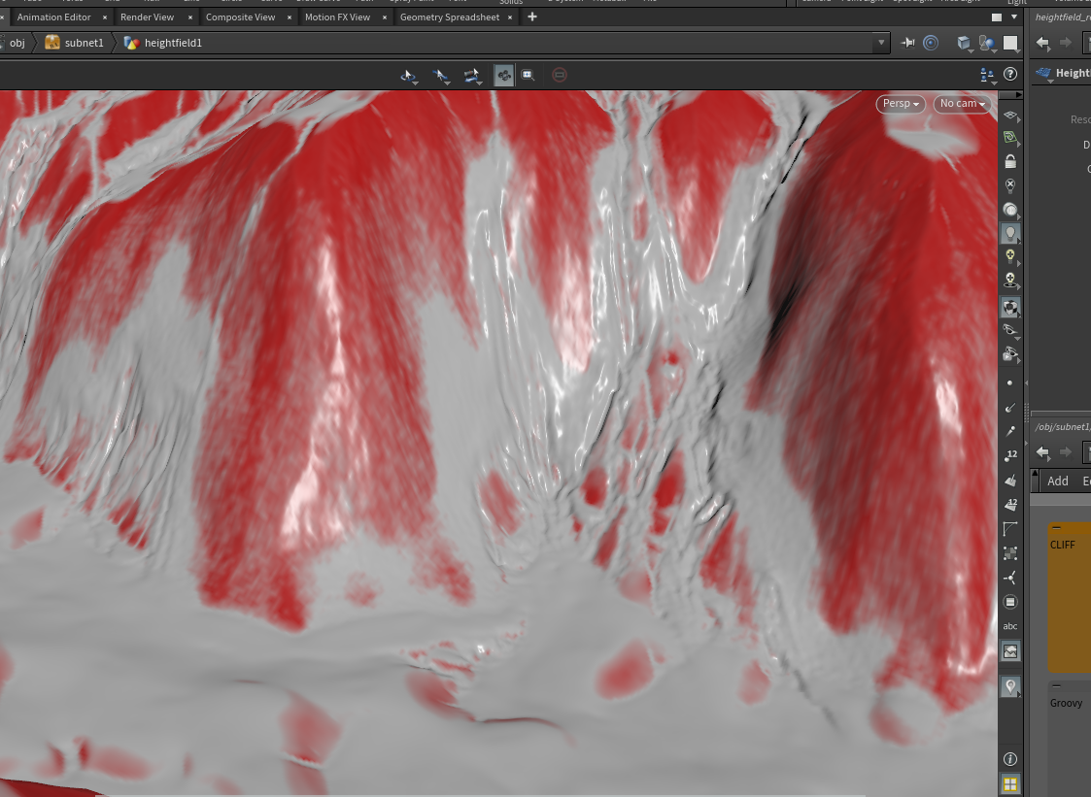1091x797 pixels.
Task: Toggle display primitive numbers icon
Action: coord(1010,504)
